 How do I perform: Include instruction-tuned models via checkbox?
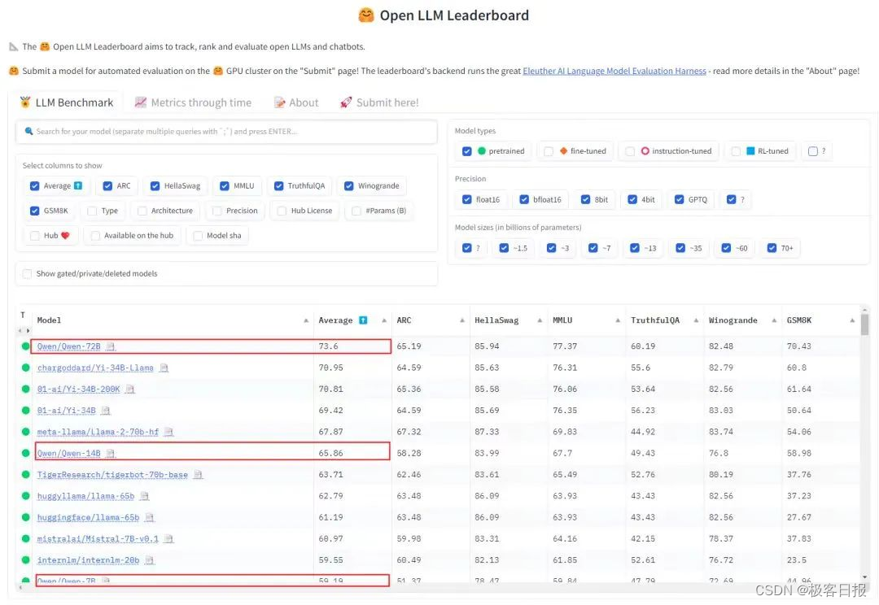pos(630,151)
